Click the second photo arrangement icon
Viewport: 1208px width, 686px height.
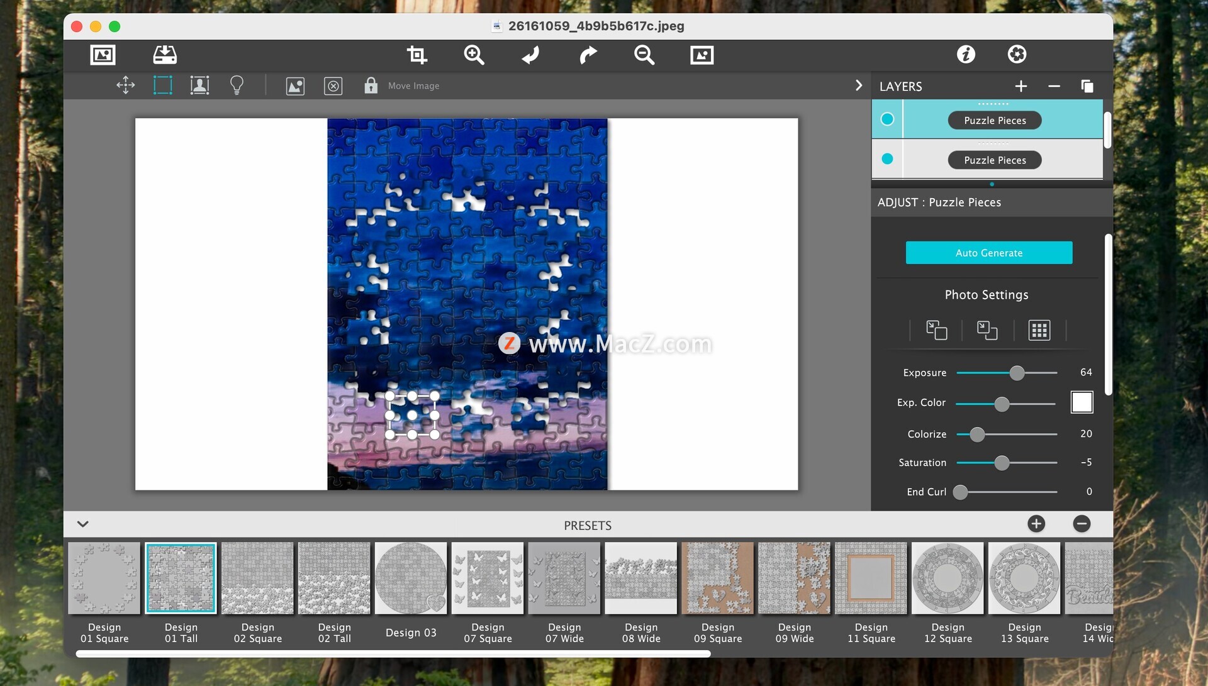click(987, 330)
